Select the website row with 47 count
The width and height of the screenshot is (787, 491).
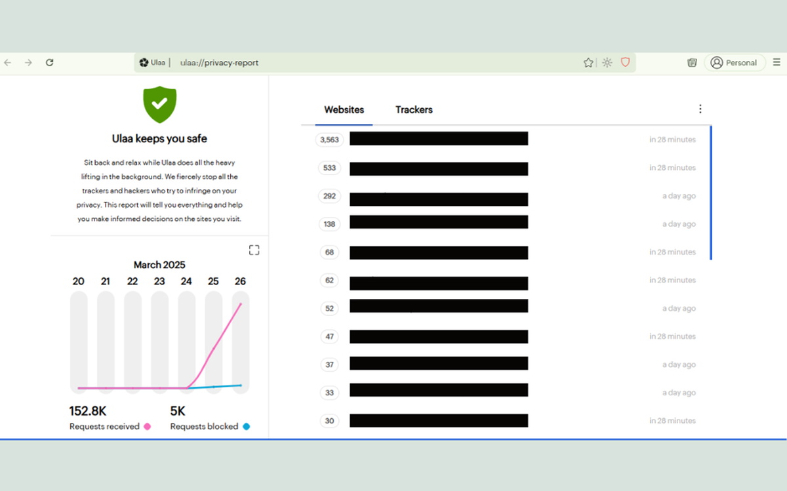(506, 337)
